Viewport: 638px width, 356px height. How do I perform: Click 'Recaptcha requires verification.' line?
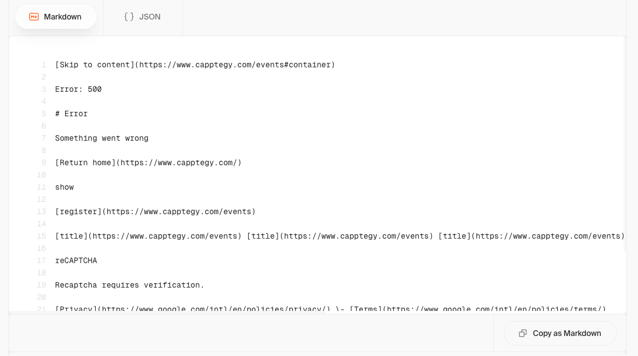click(130, 285)
